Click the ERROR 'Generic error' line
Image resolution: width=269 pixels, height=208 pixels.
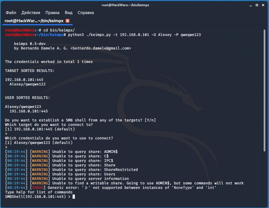point(111,188)
